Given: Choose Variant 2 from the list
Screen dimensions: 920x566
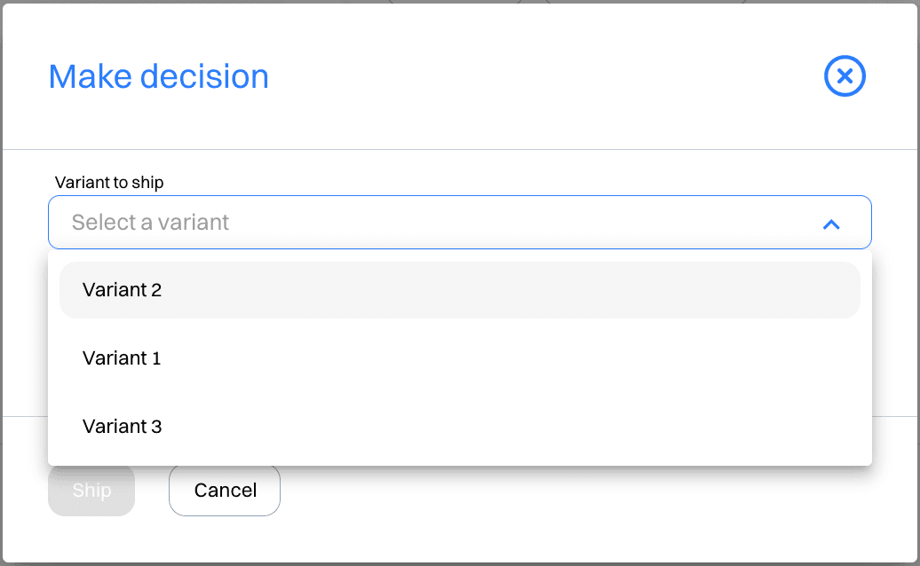Looking at the screenshot, I should tap(459, 290).
